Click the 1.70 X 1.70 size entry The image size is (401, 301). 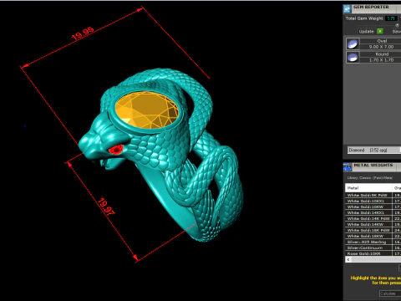point(381,60)
